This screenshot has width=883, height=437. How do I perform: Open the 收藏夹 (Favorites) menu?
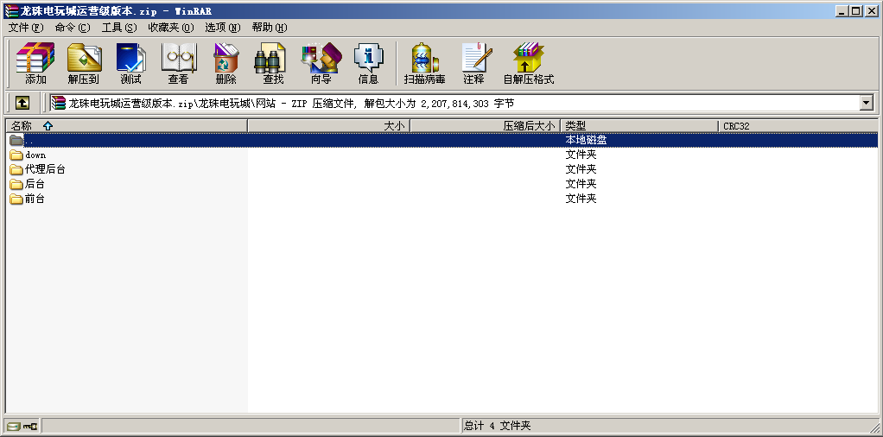170,27
